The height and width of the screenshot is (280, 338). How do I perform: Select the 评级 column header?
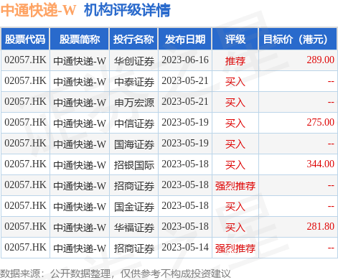[235, 39]
